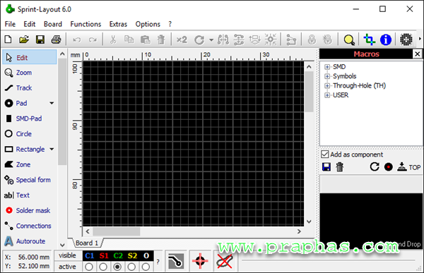
Task: Click the Save floppy disk toolbar icon
Action: [40, 40]
